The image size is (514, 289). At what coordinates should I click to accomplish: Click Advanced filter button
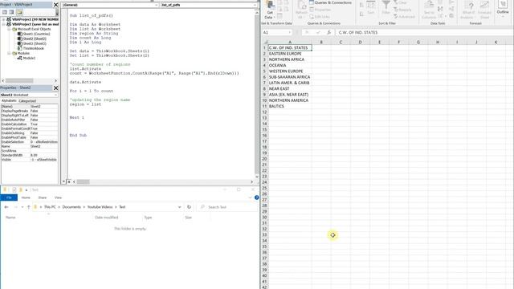point(404,17)
